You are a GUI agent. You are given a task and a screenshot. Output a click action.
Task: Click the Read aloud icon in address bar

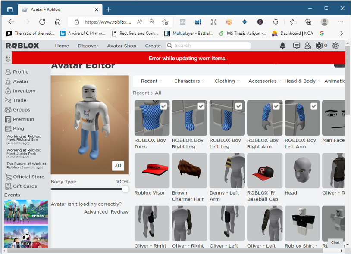click(140, 22)
